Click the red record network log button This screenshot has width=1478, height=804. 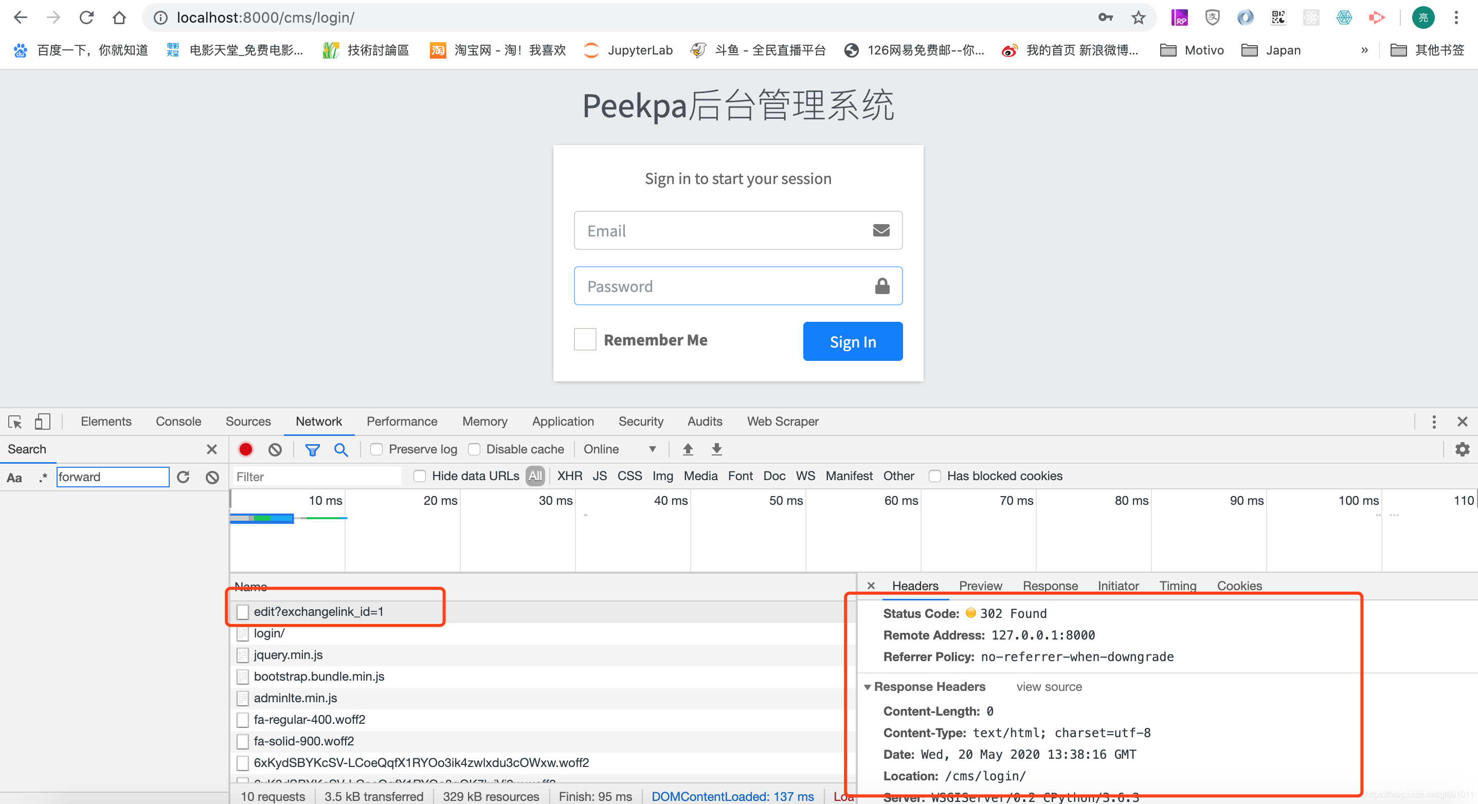coord(246,449)
